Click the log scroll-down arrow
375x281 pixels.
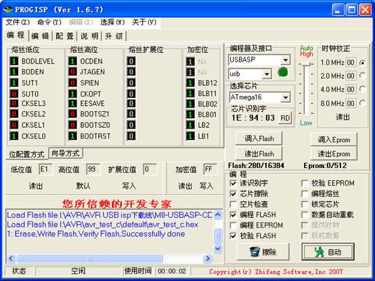tap(218, 248)
